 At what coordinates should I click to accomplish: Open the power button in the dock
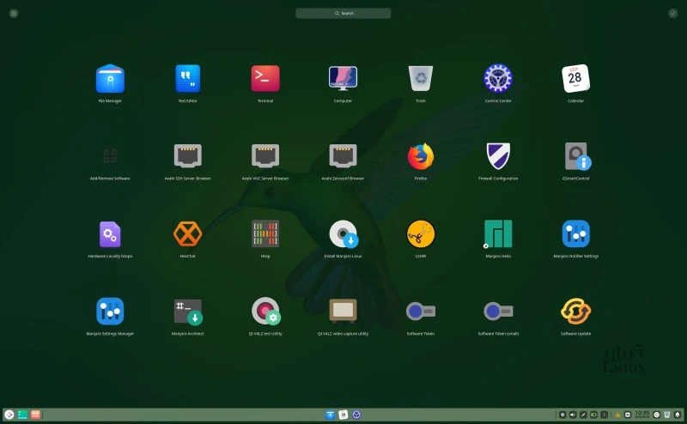click(x=656, y=415)
